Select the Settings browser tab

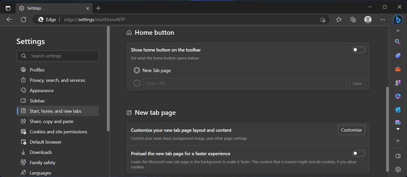[x=54, y=8]
